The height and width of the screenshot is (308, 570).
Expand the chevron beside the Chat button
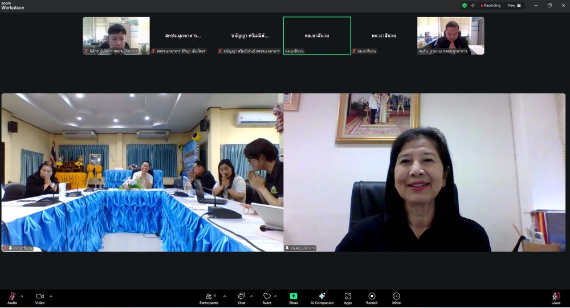point(251,296)
